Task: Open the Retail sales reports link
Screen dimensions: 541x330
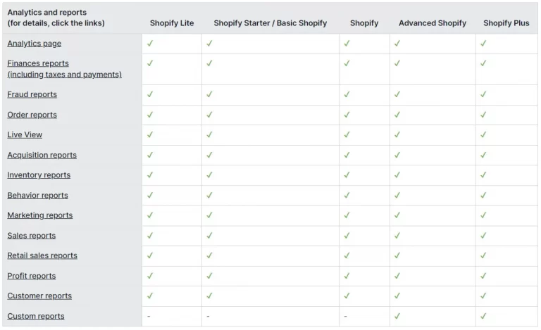Action: click(x=42, y=255)
